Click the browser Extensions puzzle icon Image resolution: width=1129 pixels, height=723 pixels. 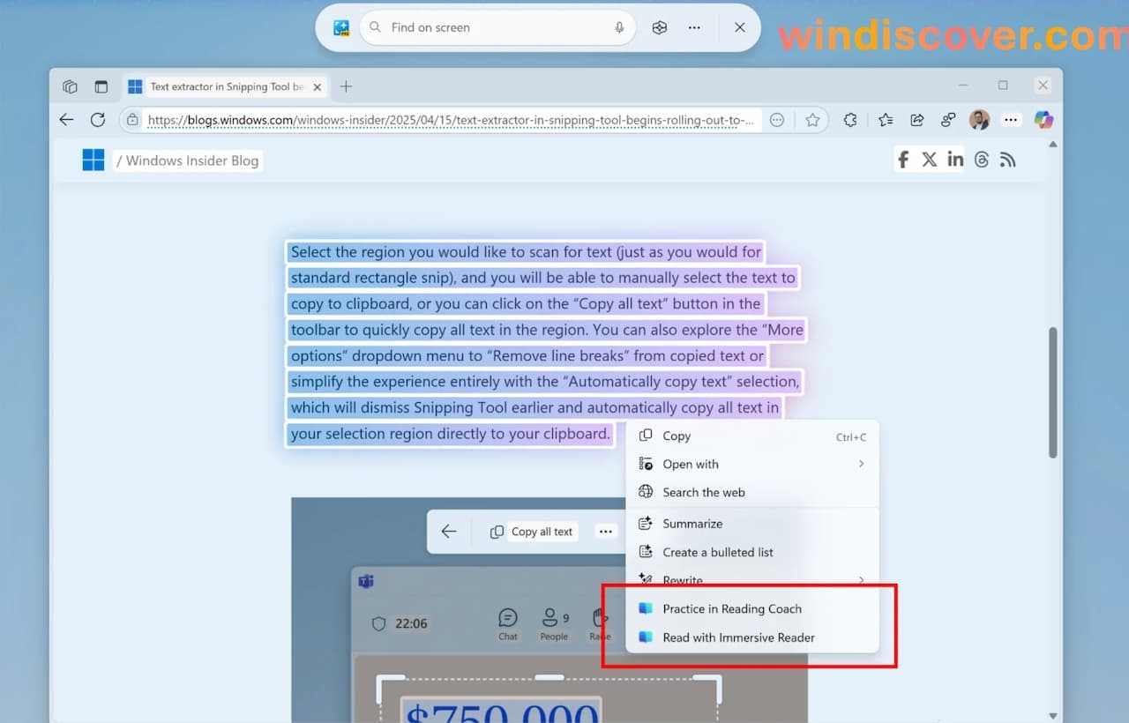[x=850, y=120]
